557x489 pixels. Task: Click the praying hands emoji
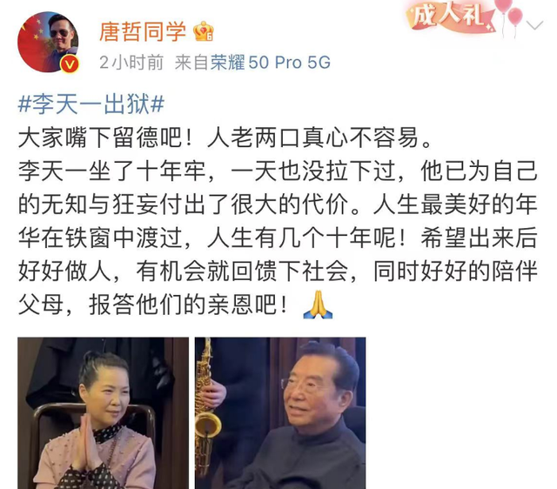(318, 305)
